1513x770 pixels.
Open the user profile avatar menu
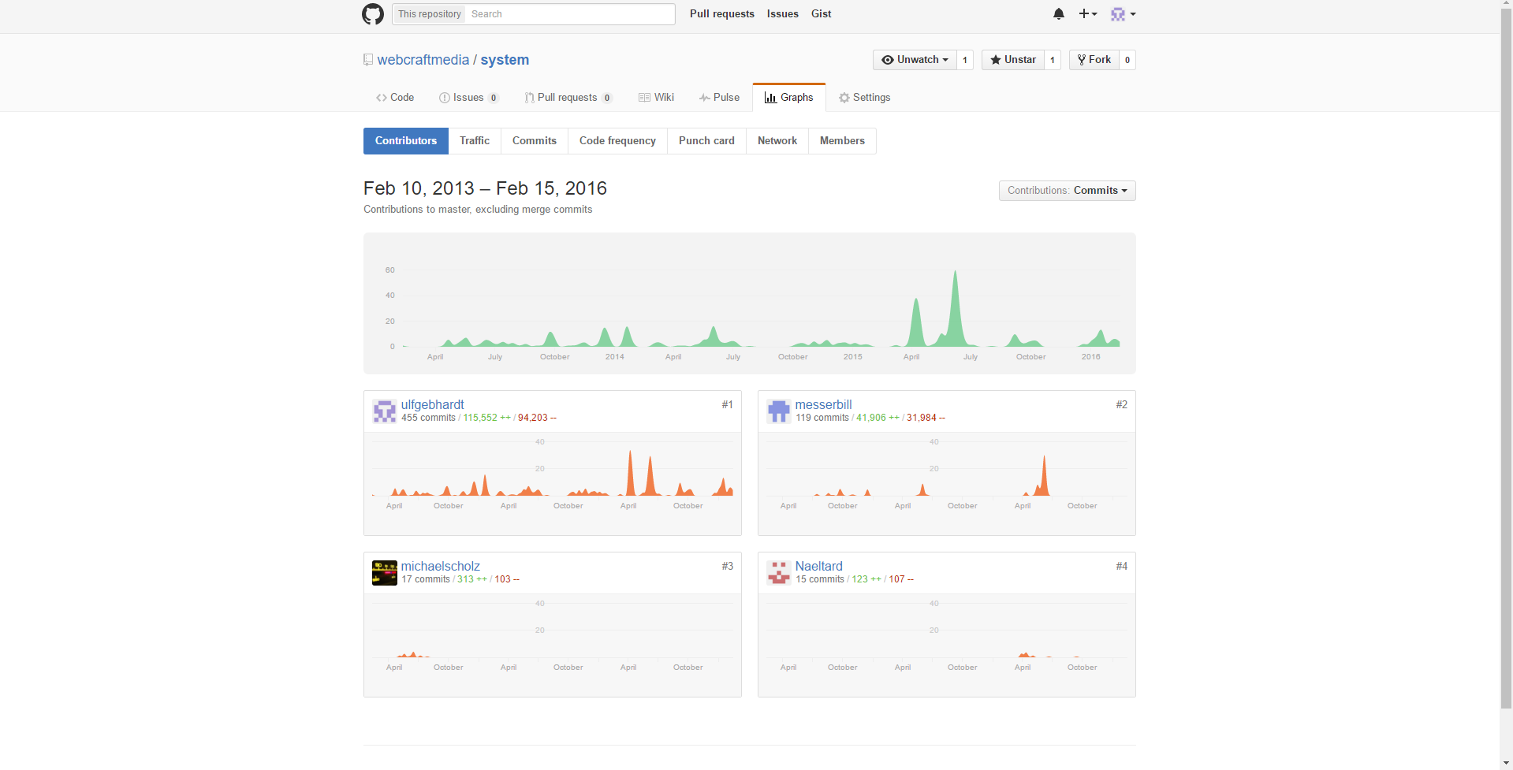pos(1123,14)
